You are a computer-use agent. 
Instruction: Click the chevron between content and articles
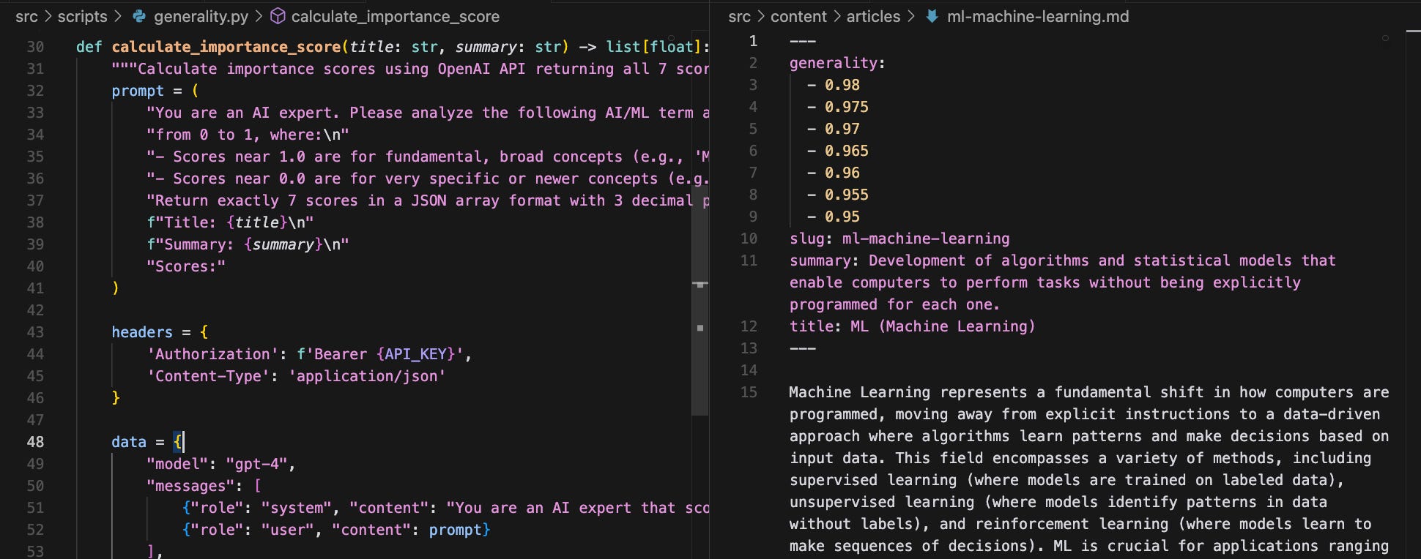pos(836,16)
